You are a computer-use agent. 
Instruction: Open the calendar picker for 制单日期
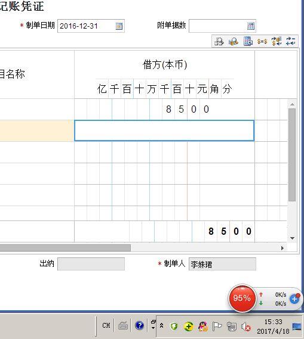[119, 26]
